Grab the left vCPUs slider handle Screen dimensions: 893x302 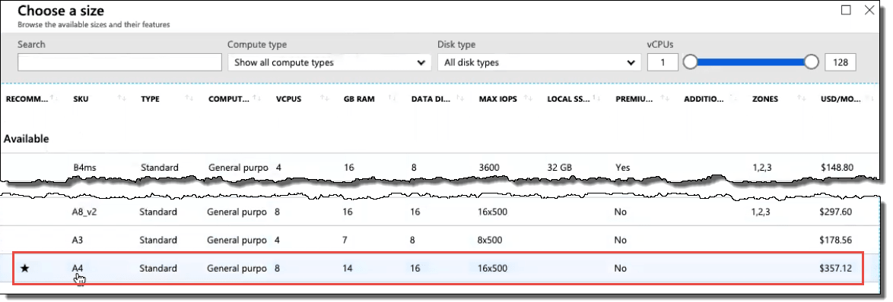click(x=690, y=62)
